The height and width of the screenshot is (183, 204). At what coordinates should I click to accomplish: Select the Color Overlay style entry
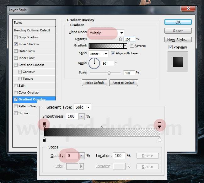29,93
